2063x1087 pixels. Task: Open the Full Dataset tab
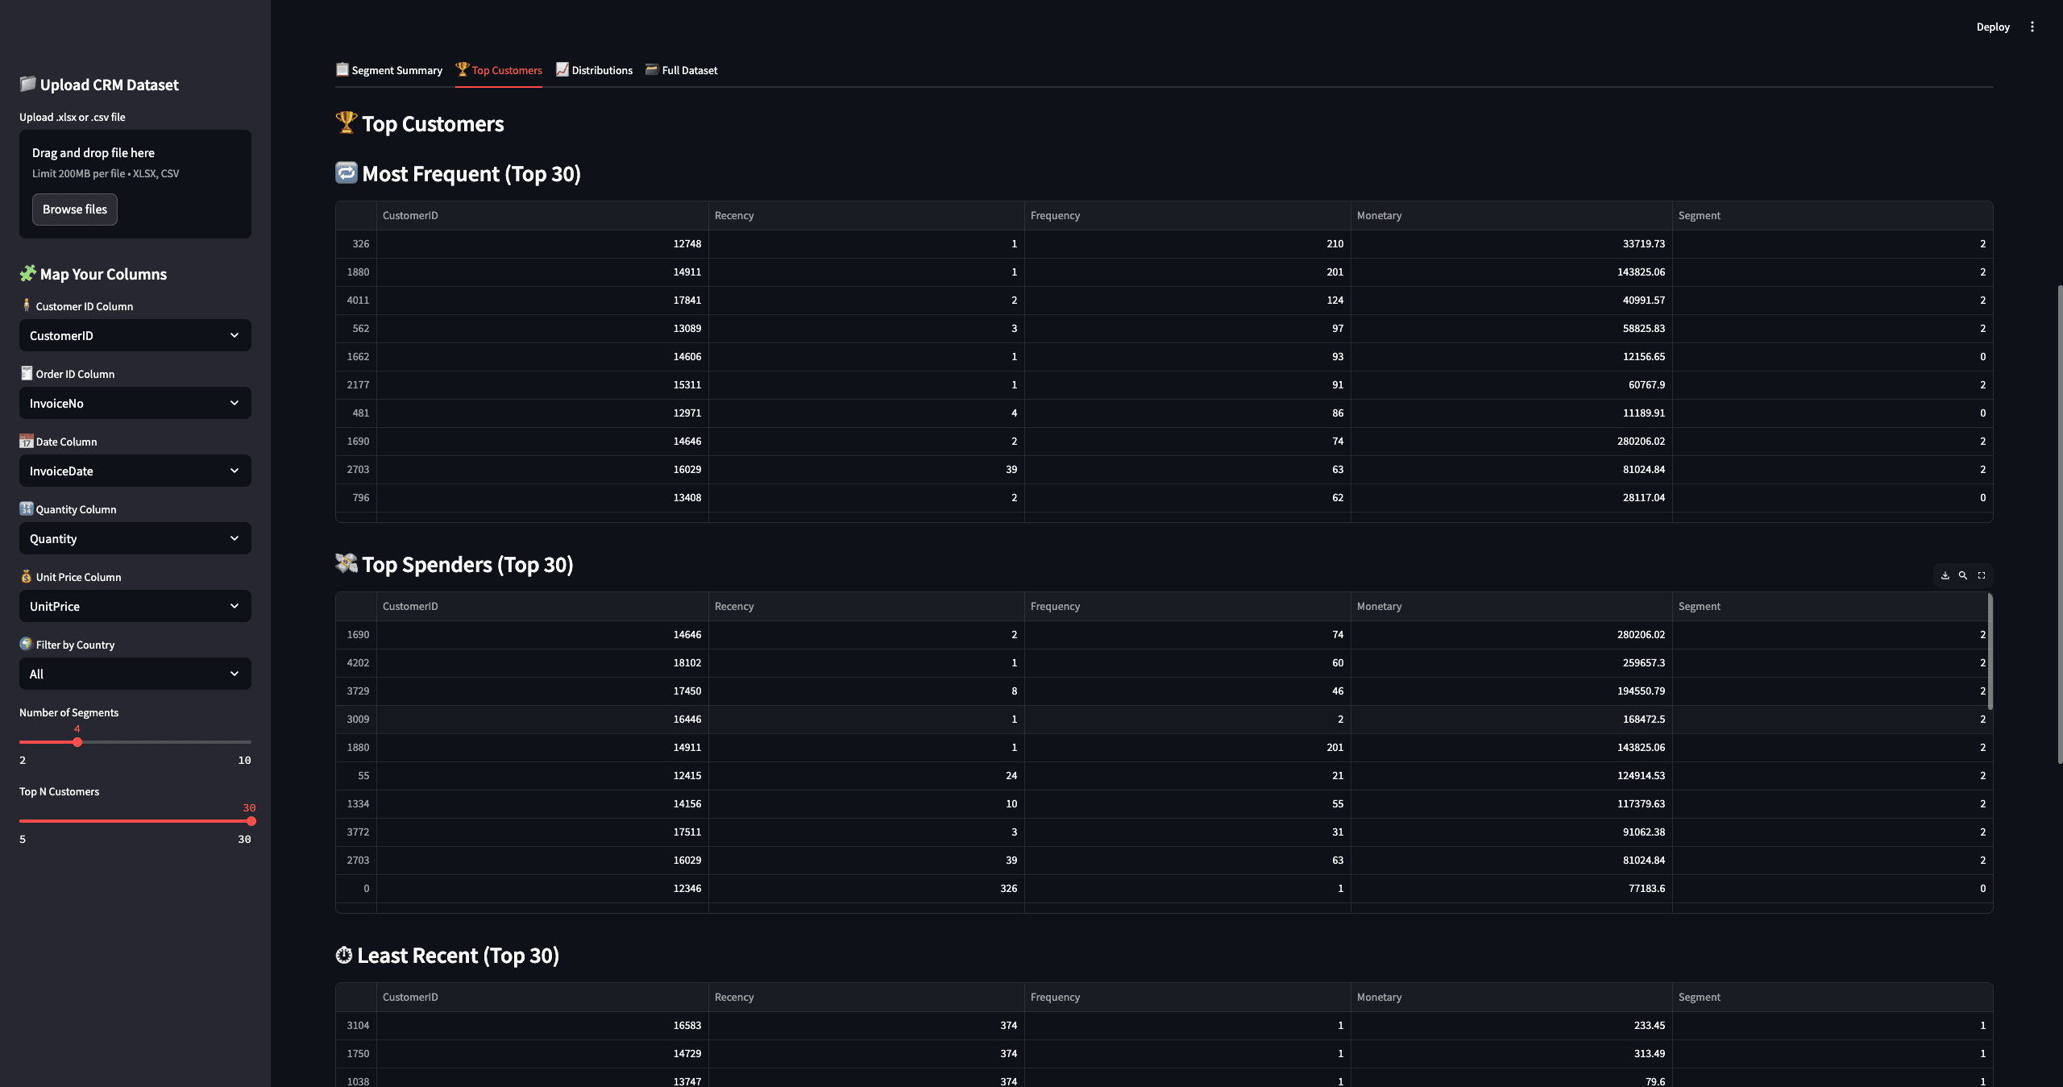pos(689,70)
